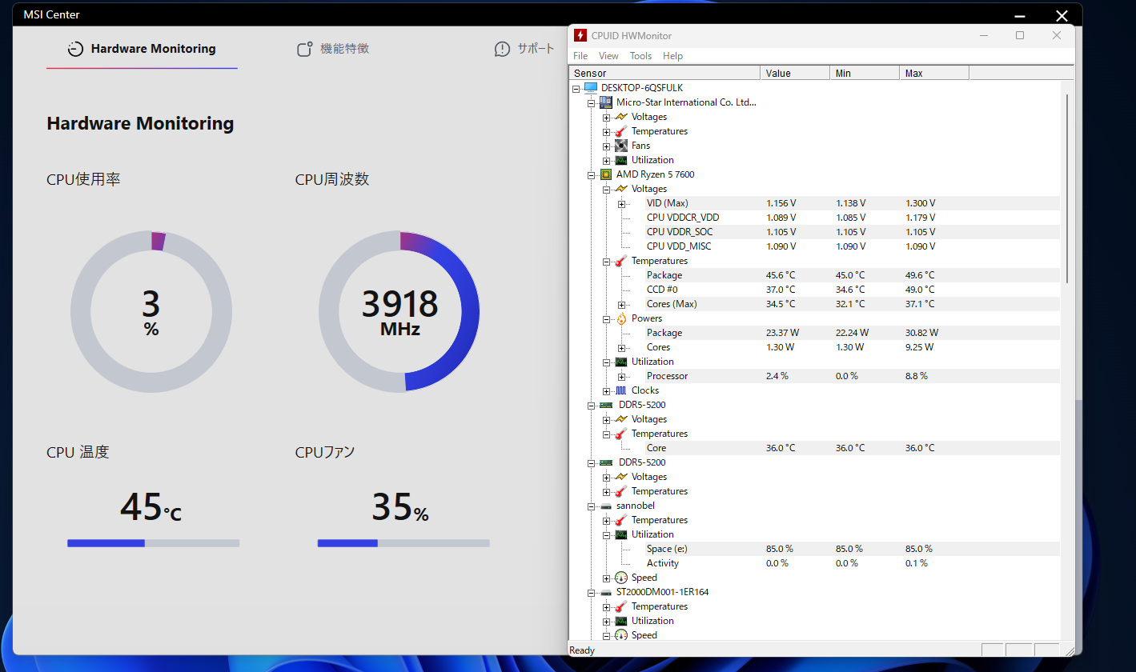
Task: Click the Ready status bar text
Action: coord(582,650)
